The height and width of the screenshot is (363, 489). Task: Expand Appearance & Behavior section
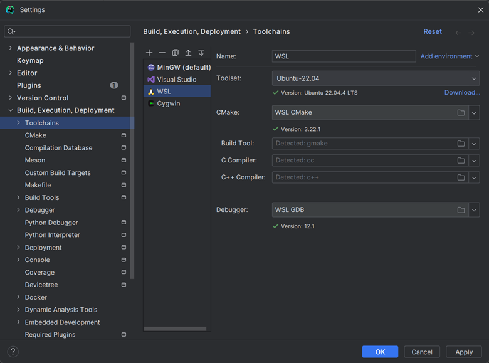(11, 48)
